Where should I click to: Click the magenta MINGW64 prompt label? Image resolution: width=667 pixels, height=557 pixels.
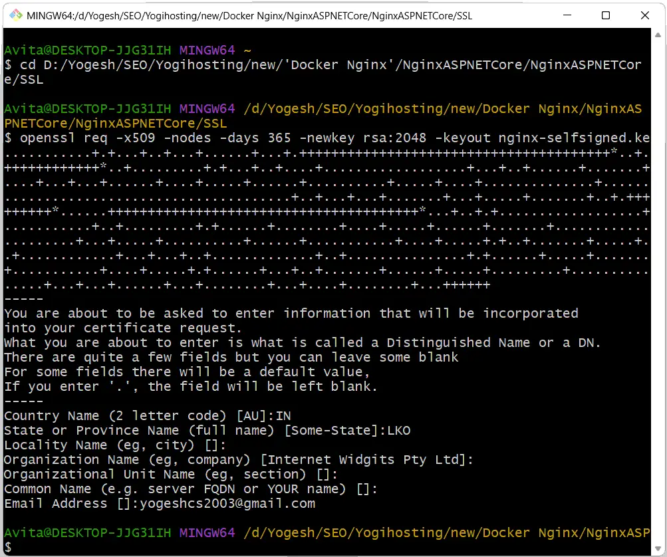coord(206,50)
